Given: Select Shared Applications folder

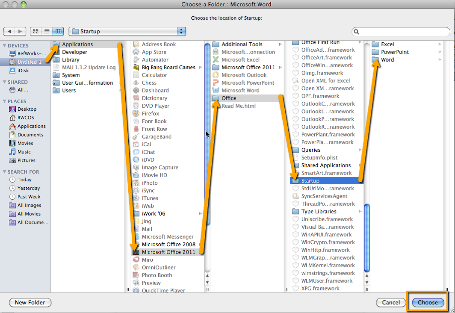Looking at the screenshot, I should point(327,165).
